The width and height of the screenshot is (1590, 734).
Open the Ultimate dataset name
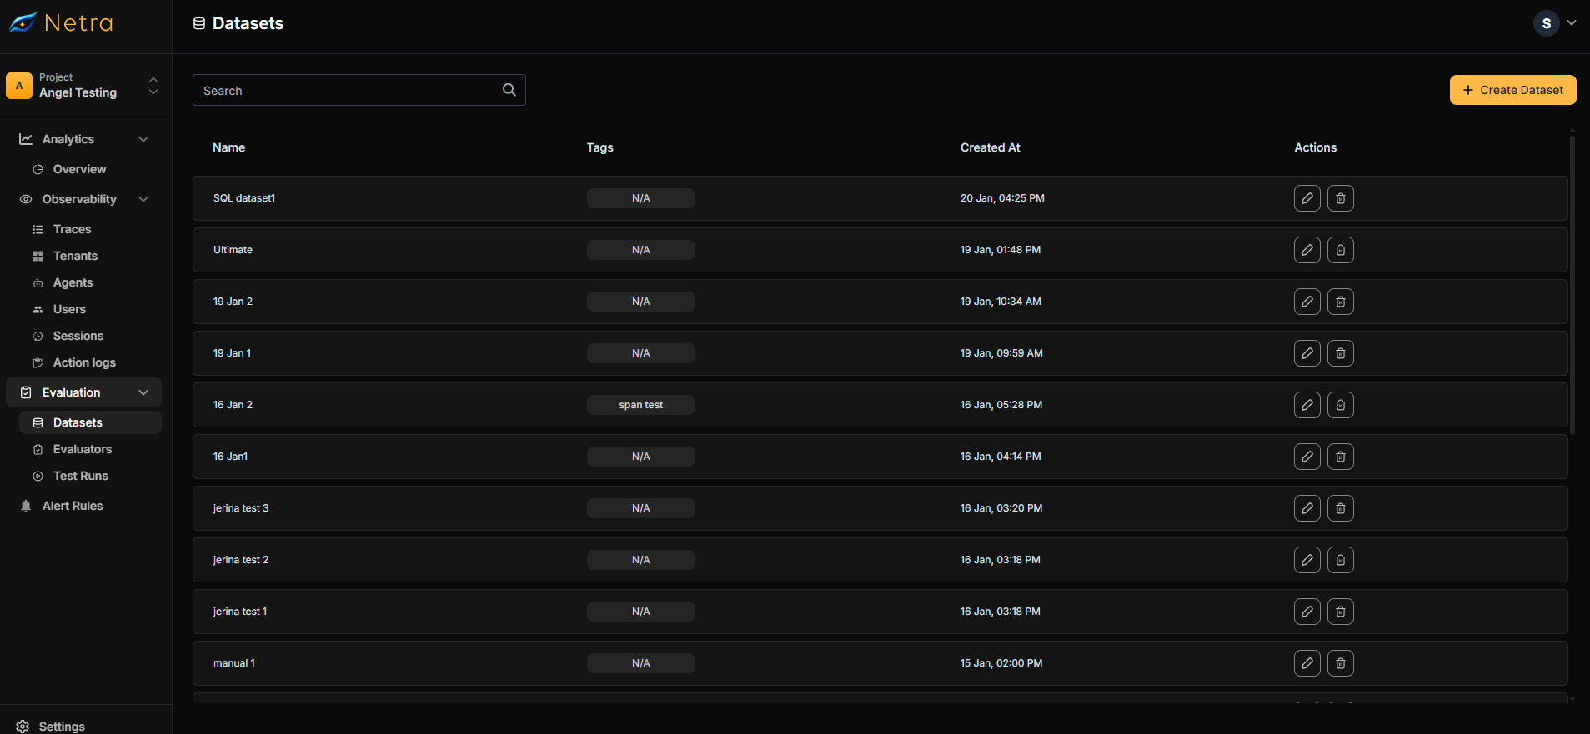pos(233,250)
